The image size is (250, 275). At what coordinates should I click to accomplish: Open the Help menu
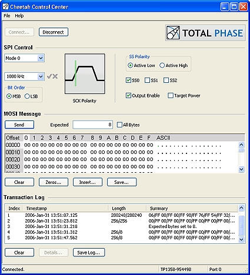19,16
